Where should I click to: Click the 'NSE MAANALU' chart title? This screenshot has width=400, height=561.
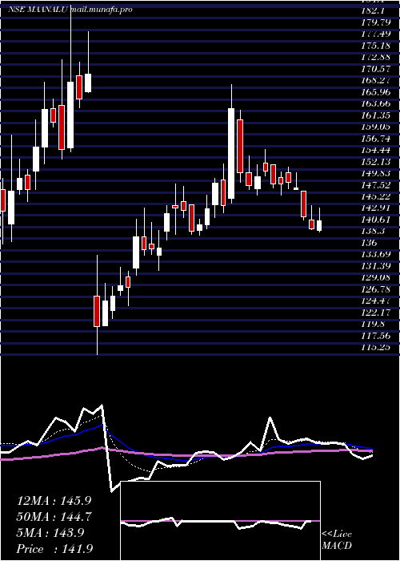click(38, 10)
